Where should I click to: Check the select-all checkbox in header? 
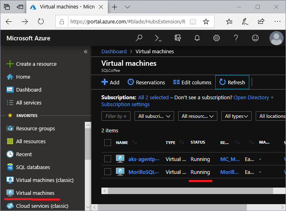(x=107, y=142)
